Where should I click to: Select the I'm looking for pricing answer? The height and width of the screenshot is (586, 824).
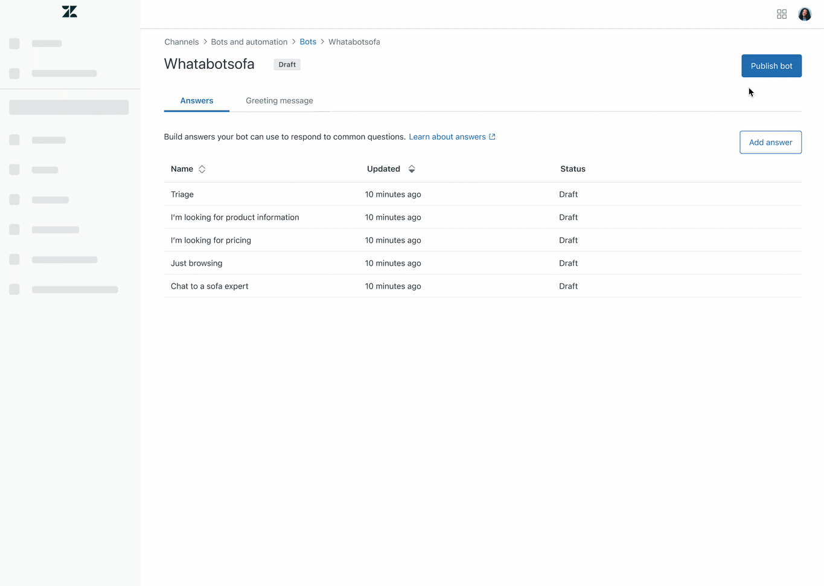click(x=211, y=240)
